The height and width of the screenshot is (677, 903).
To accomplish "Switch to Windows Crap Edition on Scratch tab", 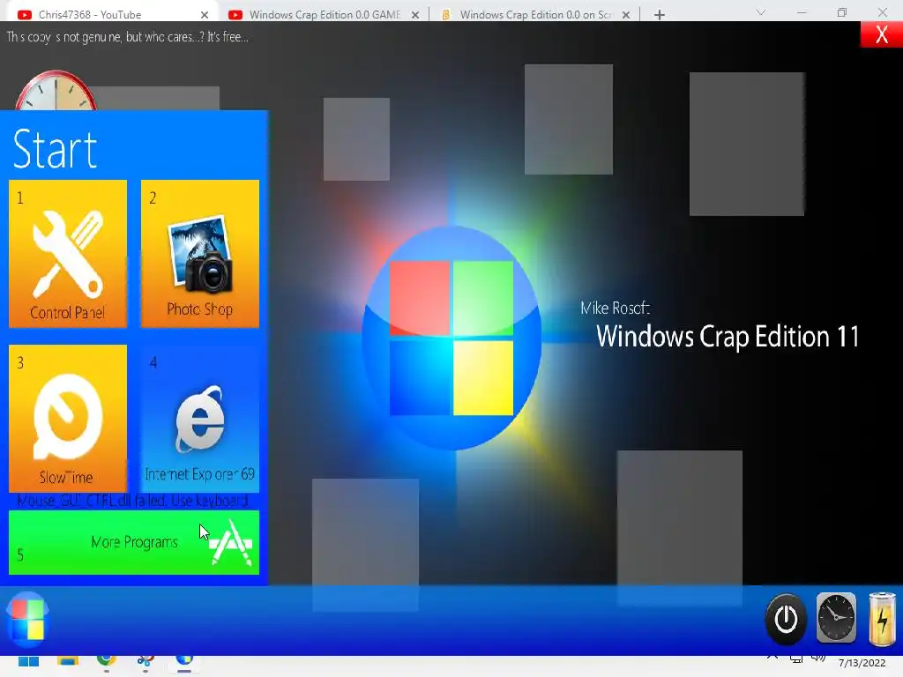I will tap(534, 14).
